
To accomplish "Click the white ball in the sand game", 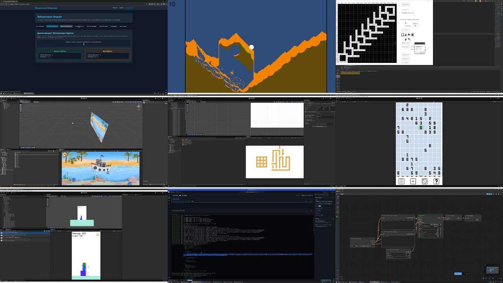I will pyautogui.click(x=251, y=47).
